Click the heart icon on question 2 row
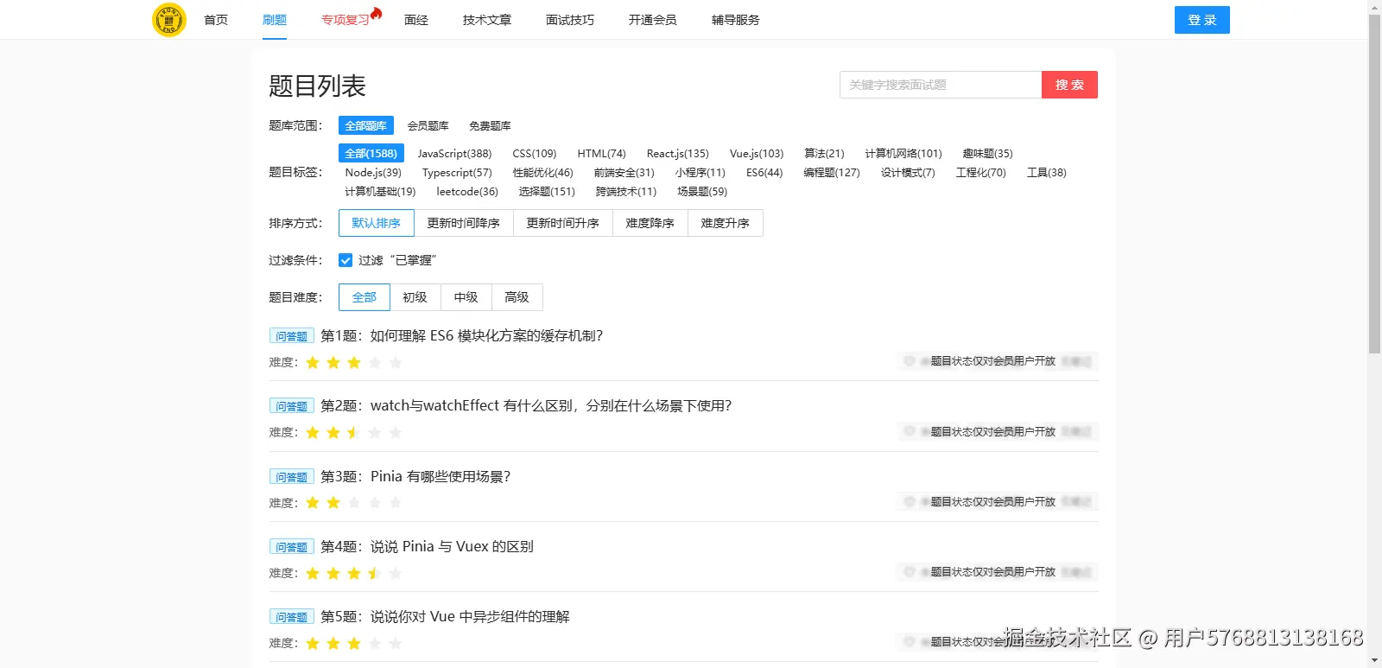This screenshot has width=1382, height=668. coord(909,431)
